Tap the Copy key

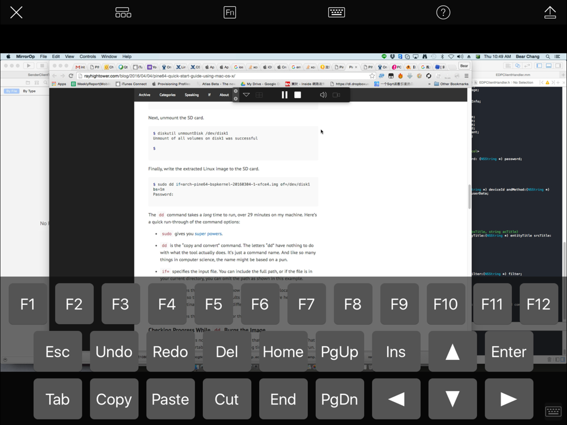[x=114, y=399]
